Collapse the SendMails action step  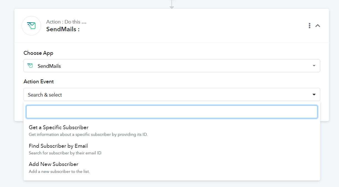(x=318, y=26)
